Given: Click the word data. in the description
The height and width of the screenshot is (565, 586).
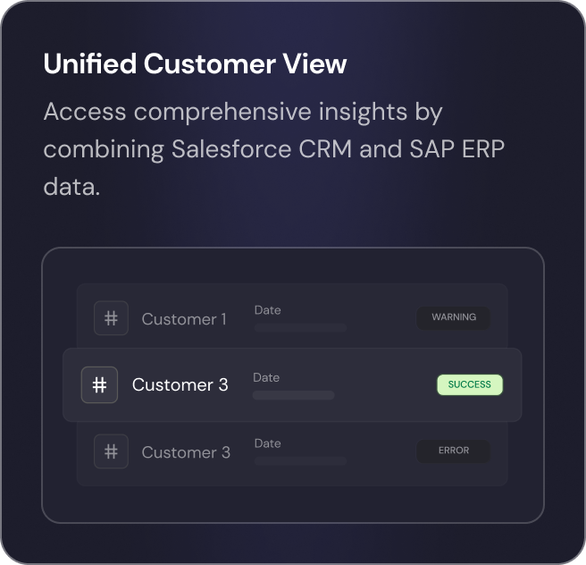Looking at the screenshot, I should click(x=71, y=187).
